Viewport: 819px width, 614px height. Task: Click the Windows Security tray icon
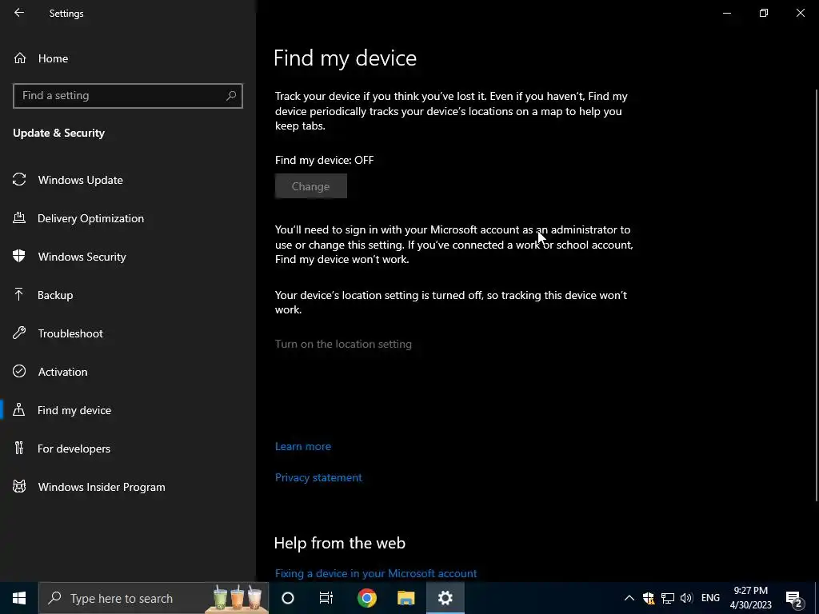[649, 598]
